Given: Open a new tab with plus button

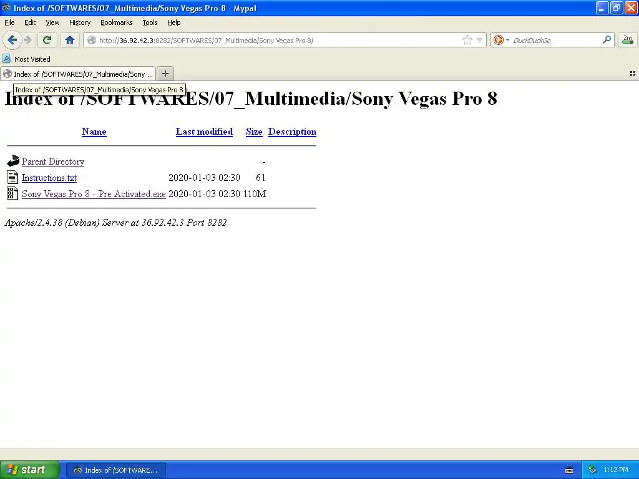Looking at the screenshot, I should point(165,74).
